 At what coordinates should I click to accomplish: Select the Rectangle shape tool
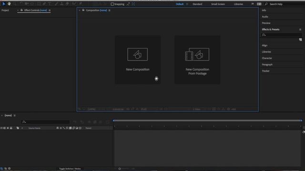point(39,4)
